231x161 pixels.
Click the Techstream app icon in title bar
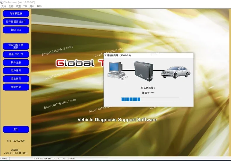(x=2, y=2)
